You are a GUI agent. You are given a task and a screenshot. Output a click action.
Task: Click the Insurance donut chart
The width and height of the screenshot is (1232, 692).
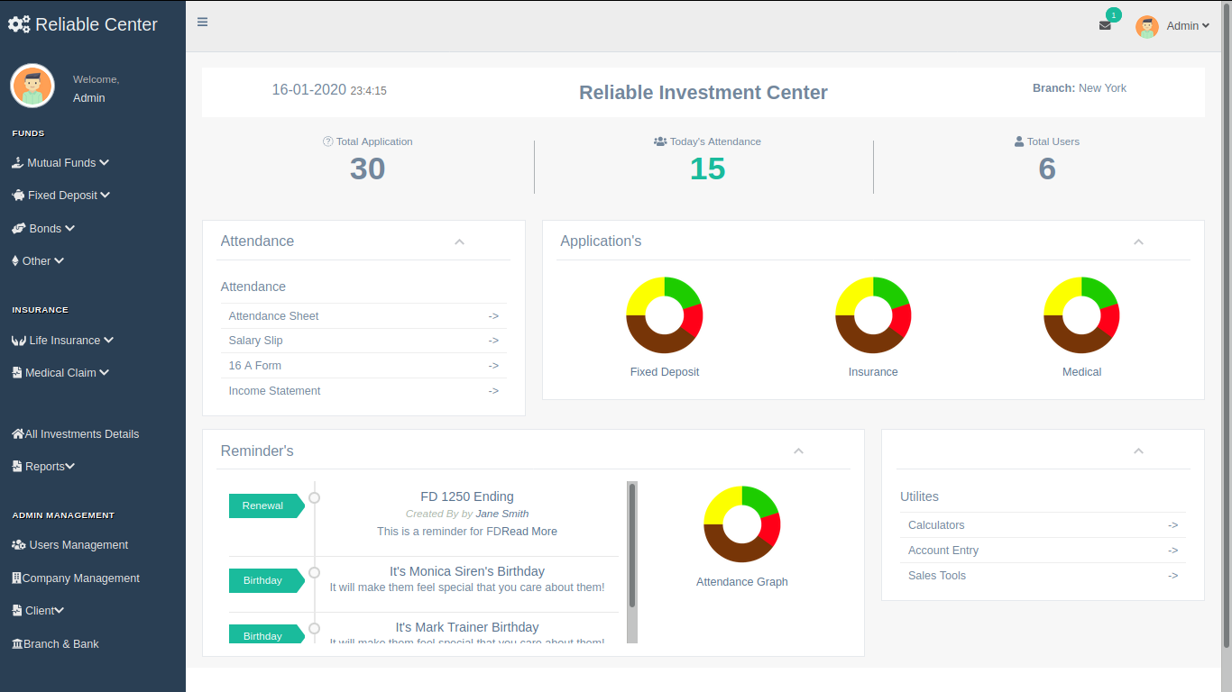[873, 315]
